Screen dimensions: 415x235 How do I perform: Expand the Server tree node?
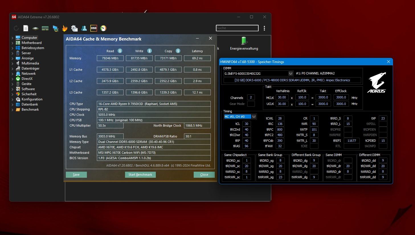[13, 53]
